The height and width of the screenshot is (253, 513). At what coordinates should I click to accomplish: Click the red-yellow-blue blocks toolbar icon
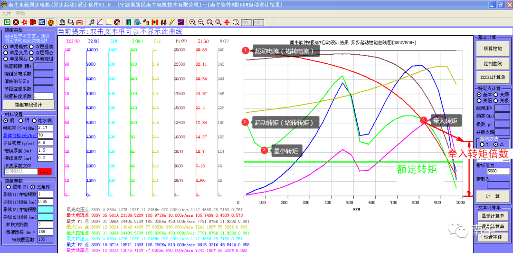coord(155,22)
